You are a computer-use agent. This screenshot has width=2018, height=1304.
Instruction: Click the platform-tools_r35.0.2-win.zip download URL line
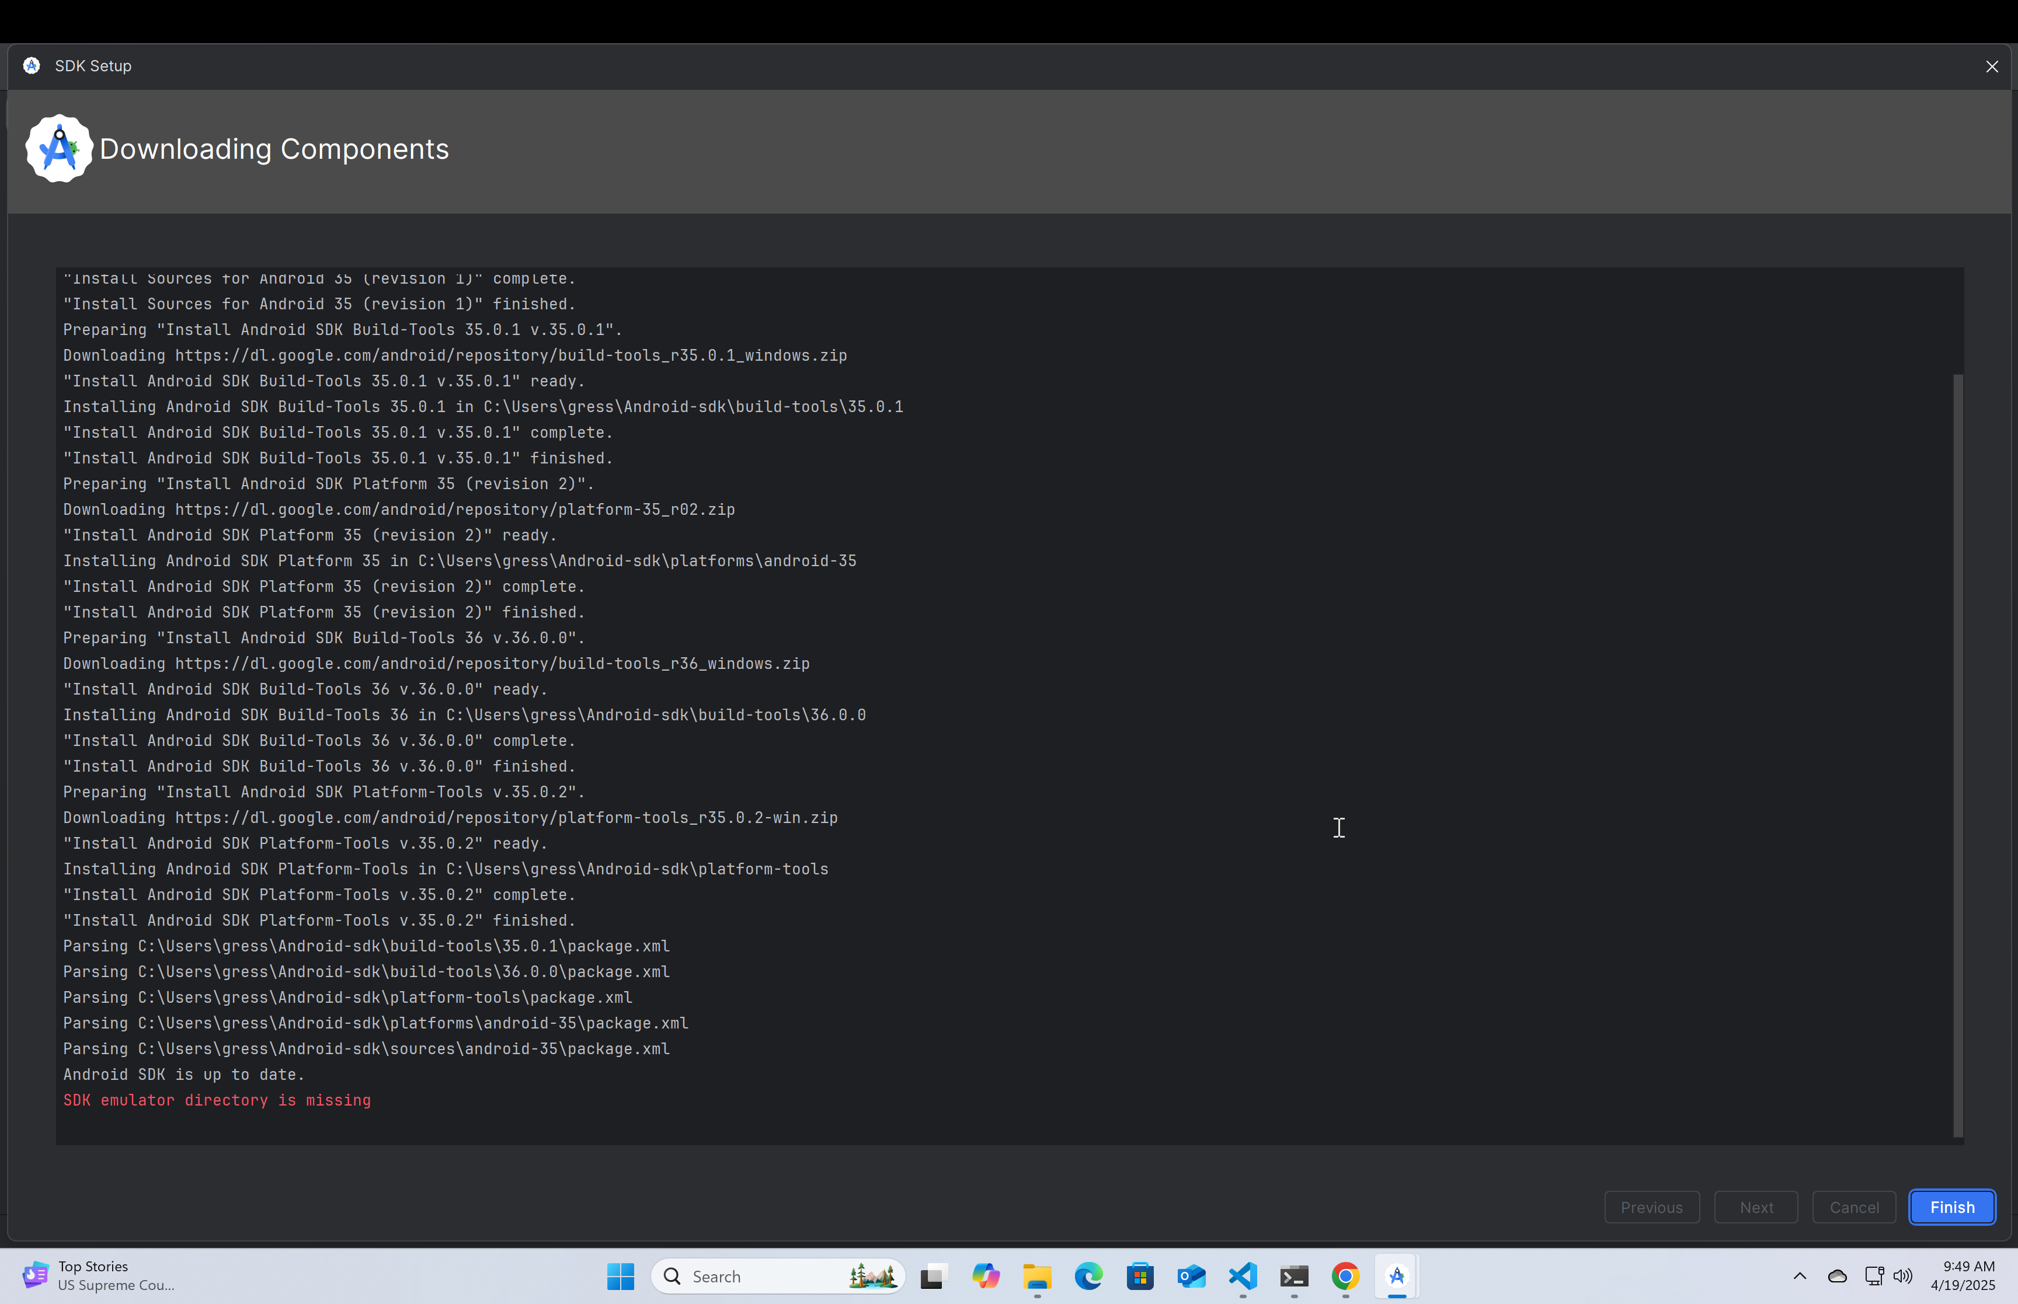point(451,818)
